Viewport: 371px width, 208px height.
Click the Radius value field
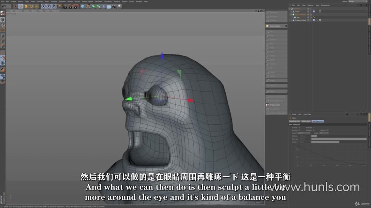(x=304, y=136)
